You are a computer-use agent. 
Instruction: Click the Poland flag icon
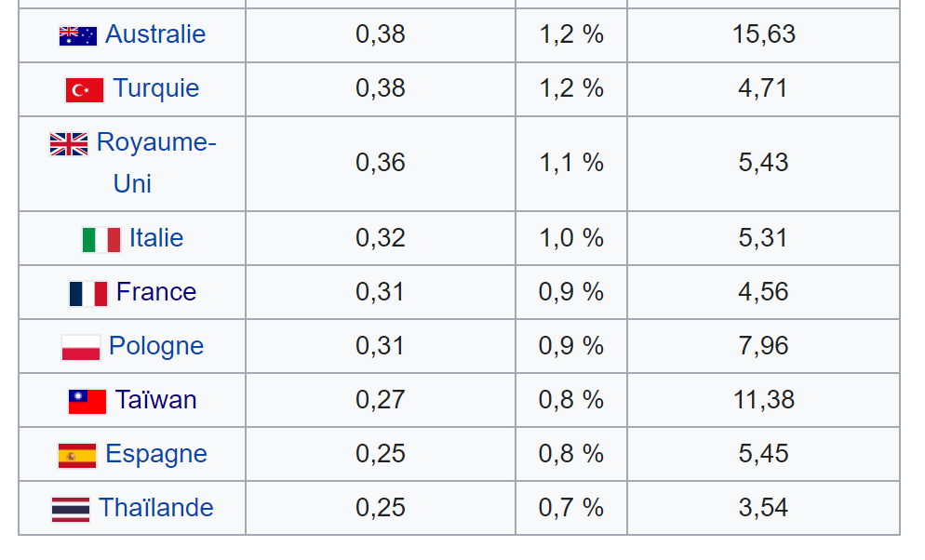81,347
